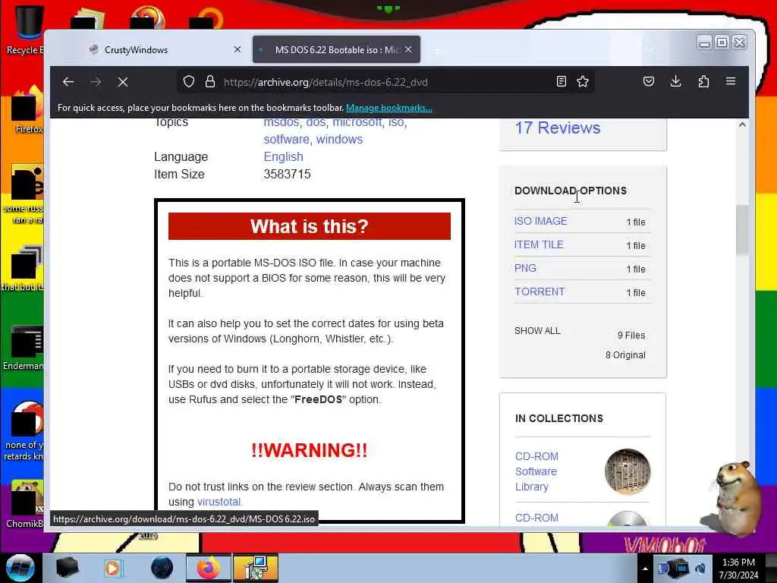Open the Extensions puzzle icon
This screenshot has height=583, width=777.
tap(703, 81)
